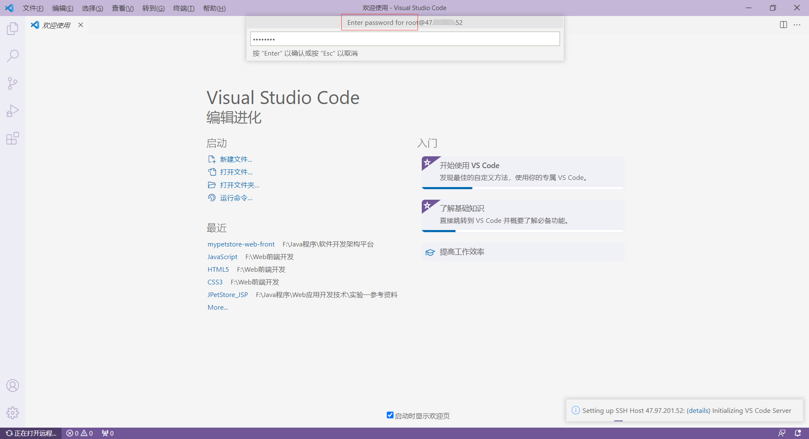
Task: Click the SSH setup notification message
Action: coord(687,410)
